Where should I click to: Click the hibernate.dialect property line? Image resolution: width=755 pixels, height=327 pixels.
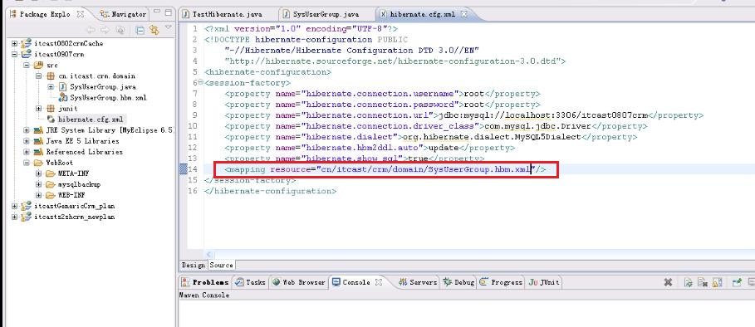430,137
